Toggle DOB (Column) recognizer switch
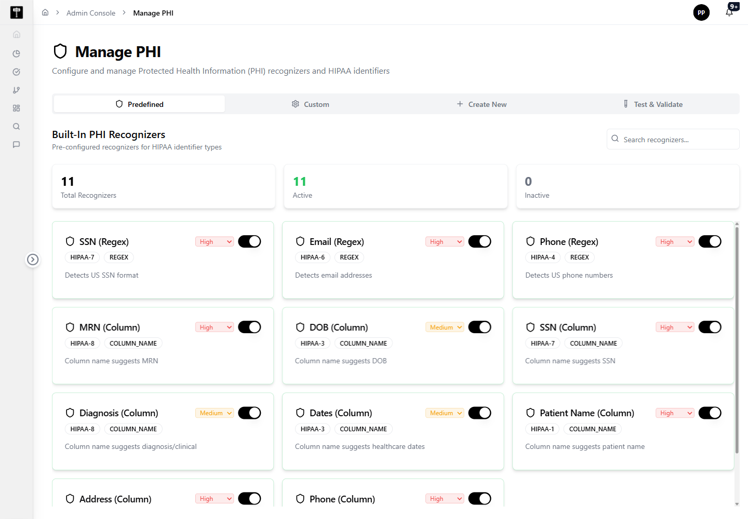The width and height of the screenshot is (748, 519). tap(479, 327)
